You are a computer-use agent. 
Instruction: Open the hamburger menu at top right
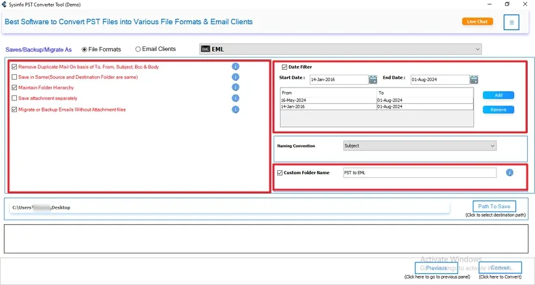(512, 22)
